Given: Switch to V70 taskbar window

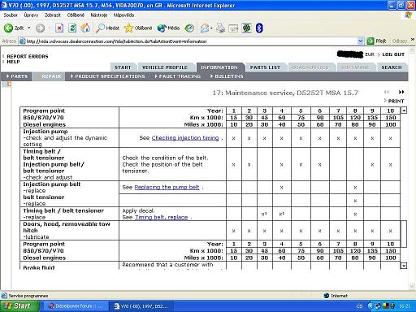Looking at the screenshot, I should pos(141,306).
